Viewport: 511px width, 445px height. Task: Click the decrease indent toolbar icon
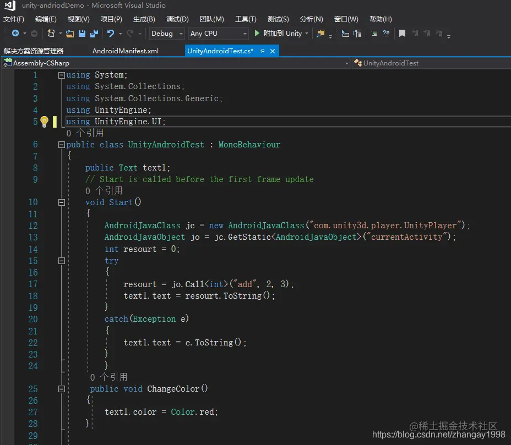[345, 33]
